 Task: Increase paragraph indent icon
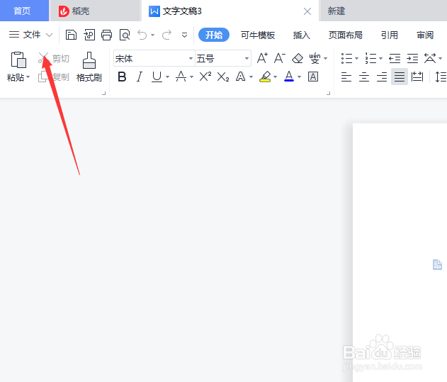[412, 59]
